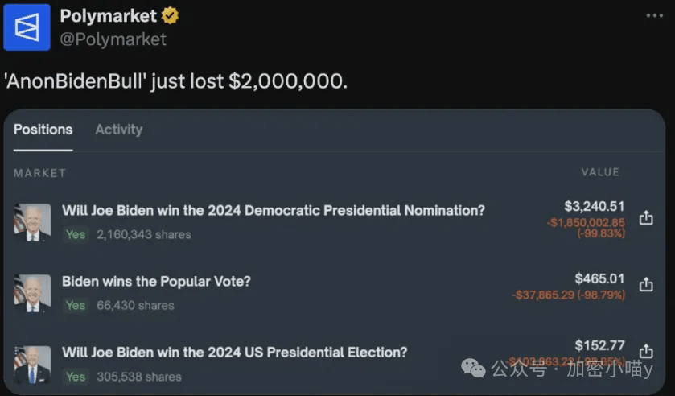Click Biden thumbnail for Popular Vote market
The image size is (675, 396).
(x=32, y=293)
